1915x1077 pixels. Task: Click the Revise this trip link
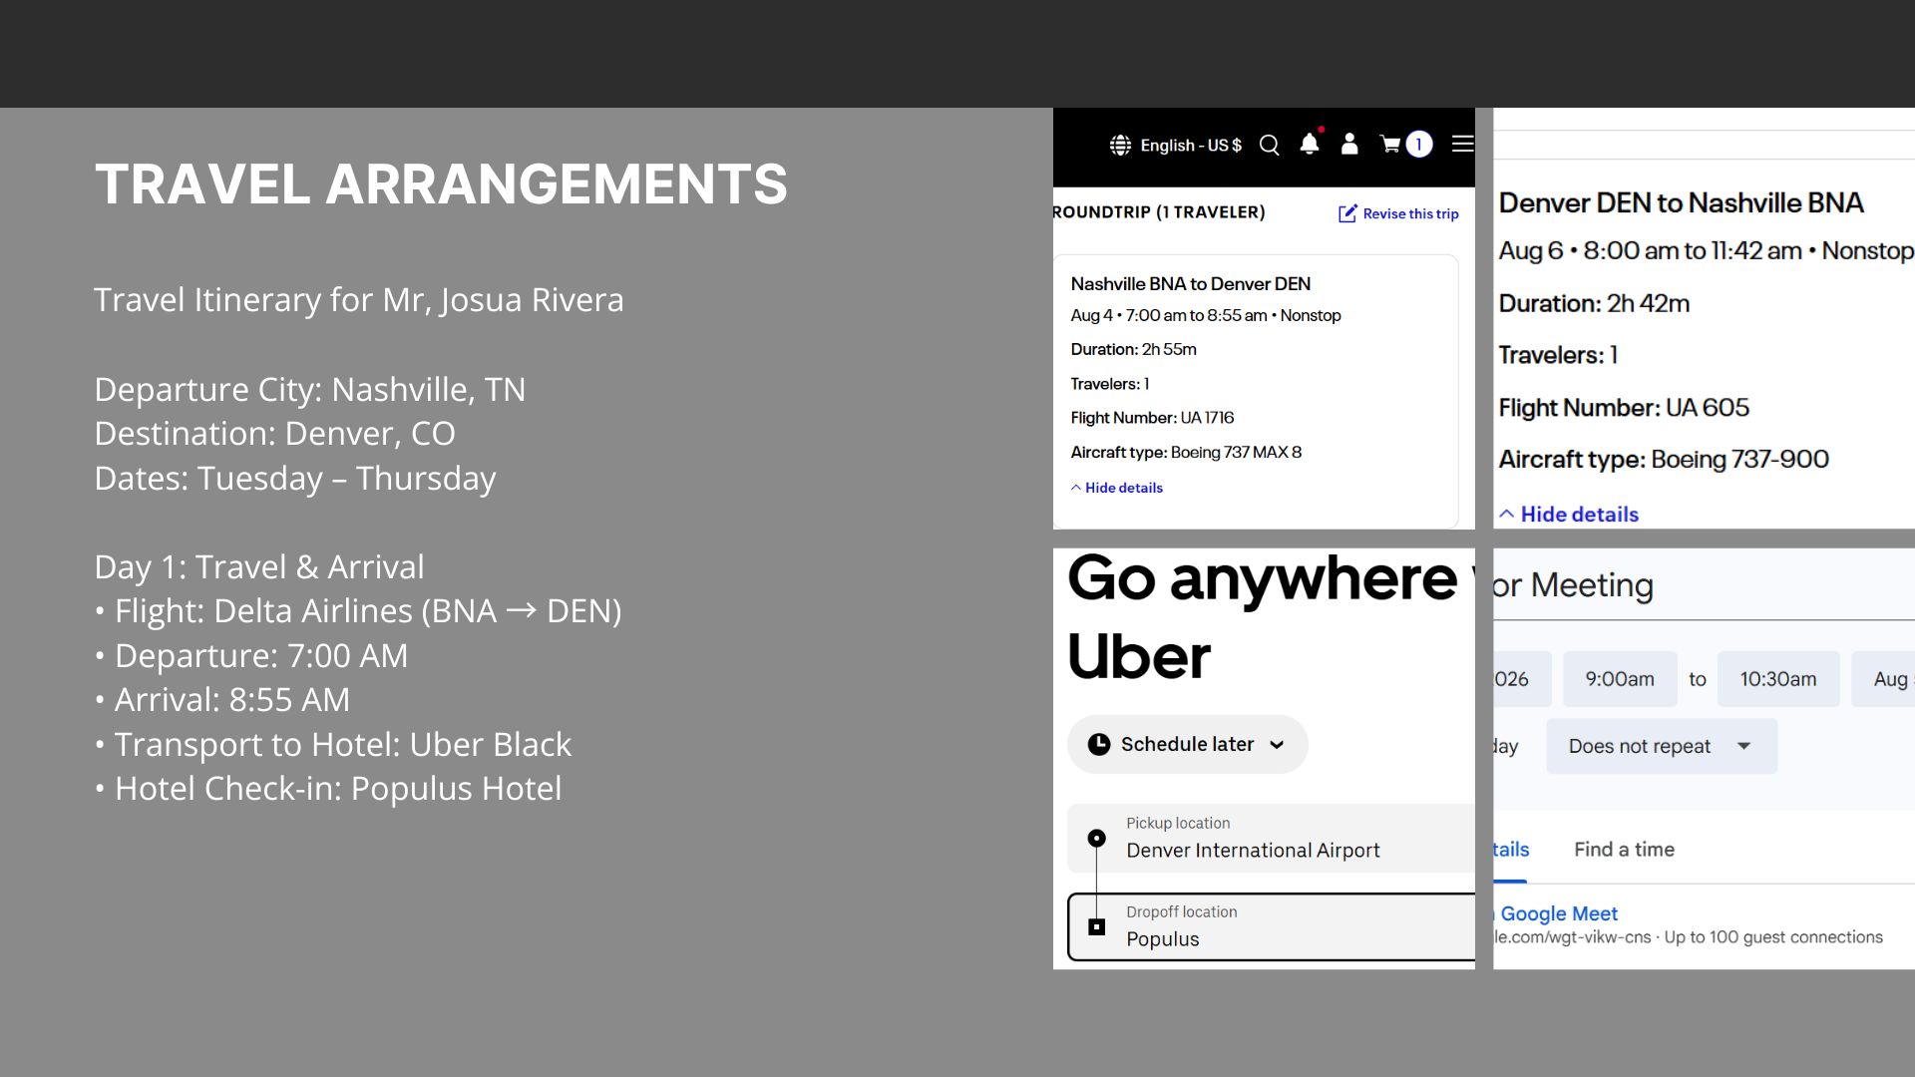pyautogui.click(x=1410, y=213)
